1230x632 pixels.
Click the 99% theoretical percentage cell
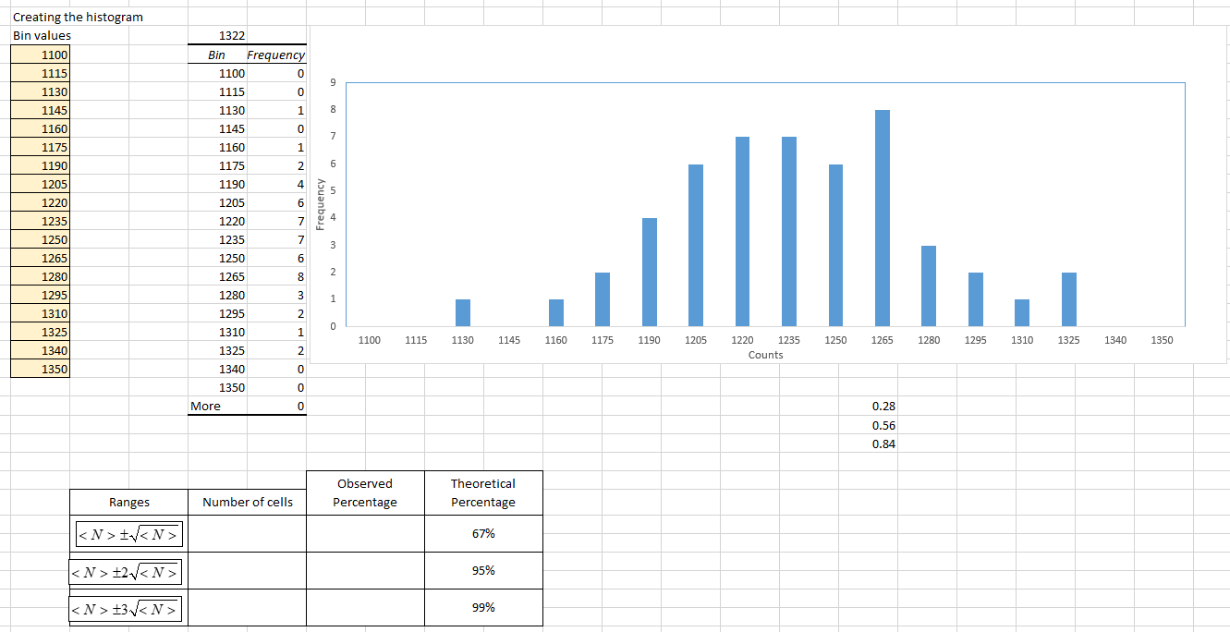pyautogui.click(x=482, y=607)
